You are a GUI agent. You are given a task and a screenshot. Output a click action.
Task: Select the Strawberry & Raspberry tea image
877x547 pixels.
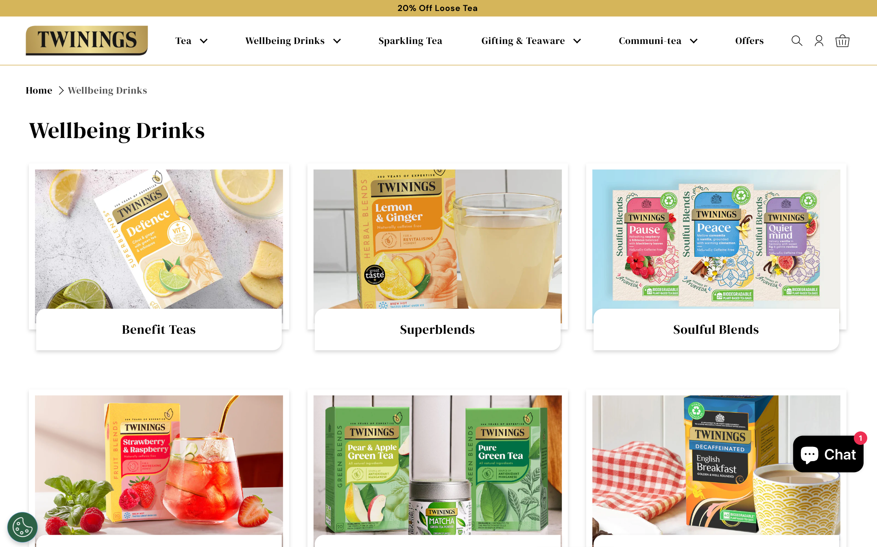click(x=159, y=465)
